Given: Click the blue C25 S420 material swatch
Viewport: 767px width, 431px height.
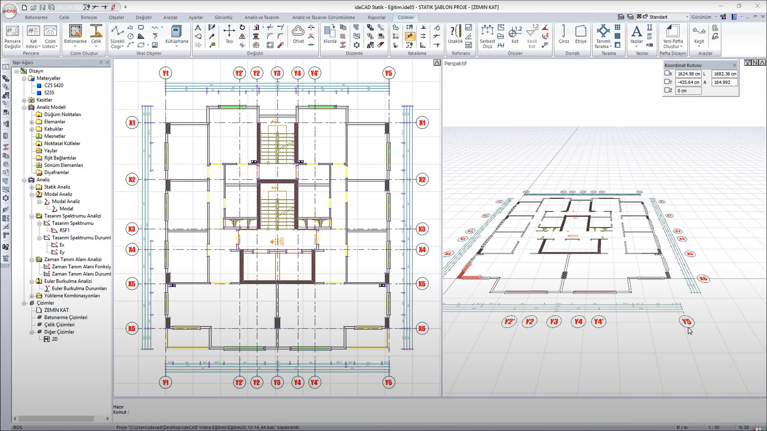Looking at the screenshot, I should pos(39,85).
